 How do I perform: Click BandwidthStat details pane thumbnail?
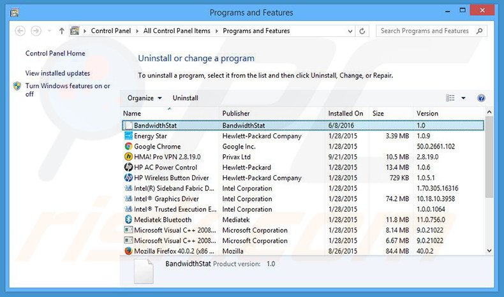click(x=144, y=272)
